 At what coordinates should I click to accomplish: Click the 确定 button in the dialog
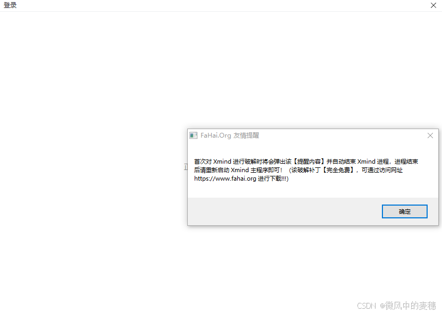tap(405, 211)
